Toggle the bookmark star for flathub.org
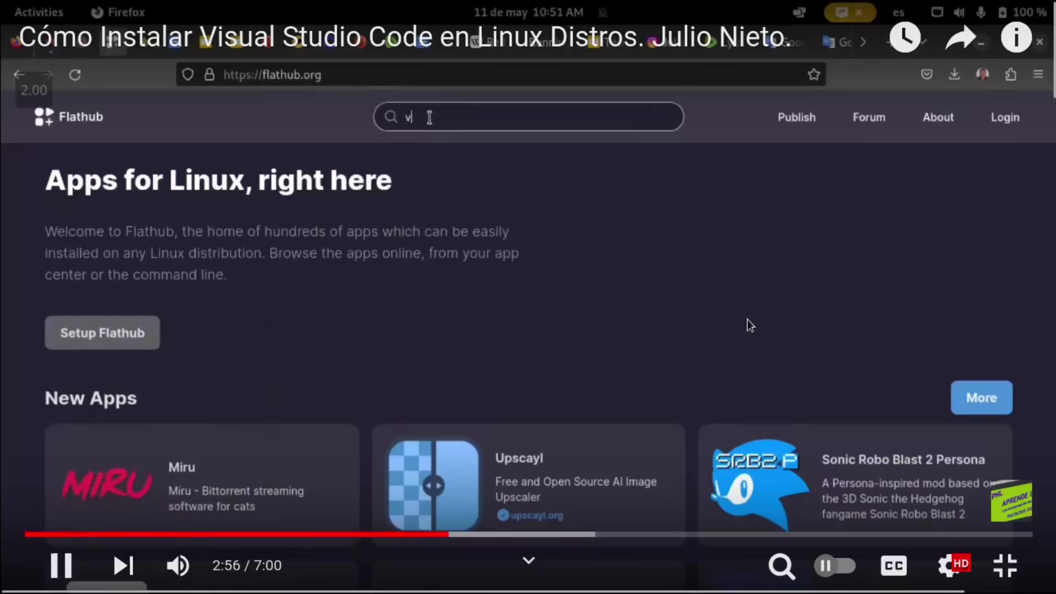The image size is (1056, 594). click(x=815, y=74)
